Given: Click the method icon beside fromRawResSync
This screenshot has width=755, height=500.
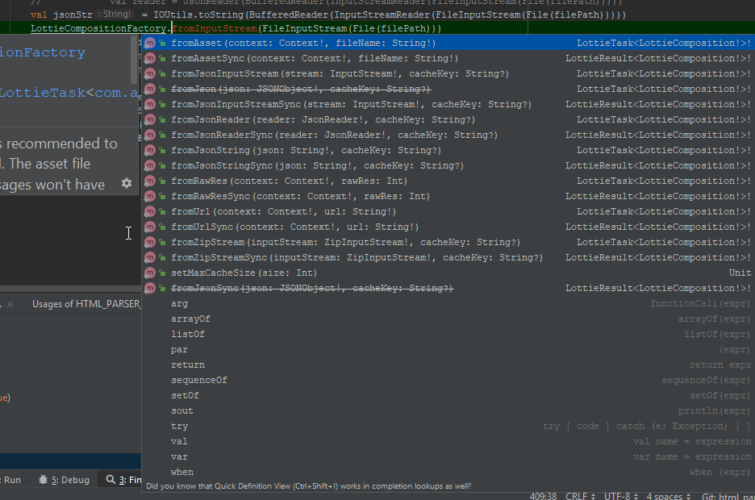Looking at the screenshot, I should pos(149,195).
